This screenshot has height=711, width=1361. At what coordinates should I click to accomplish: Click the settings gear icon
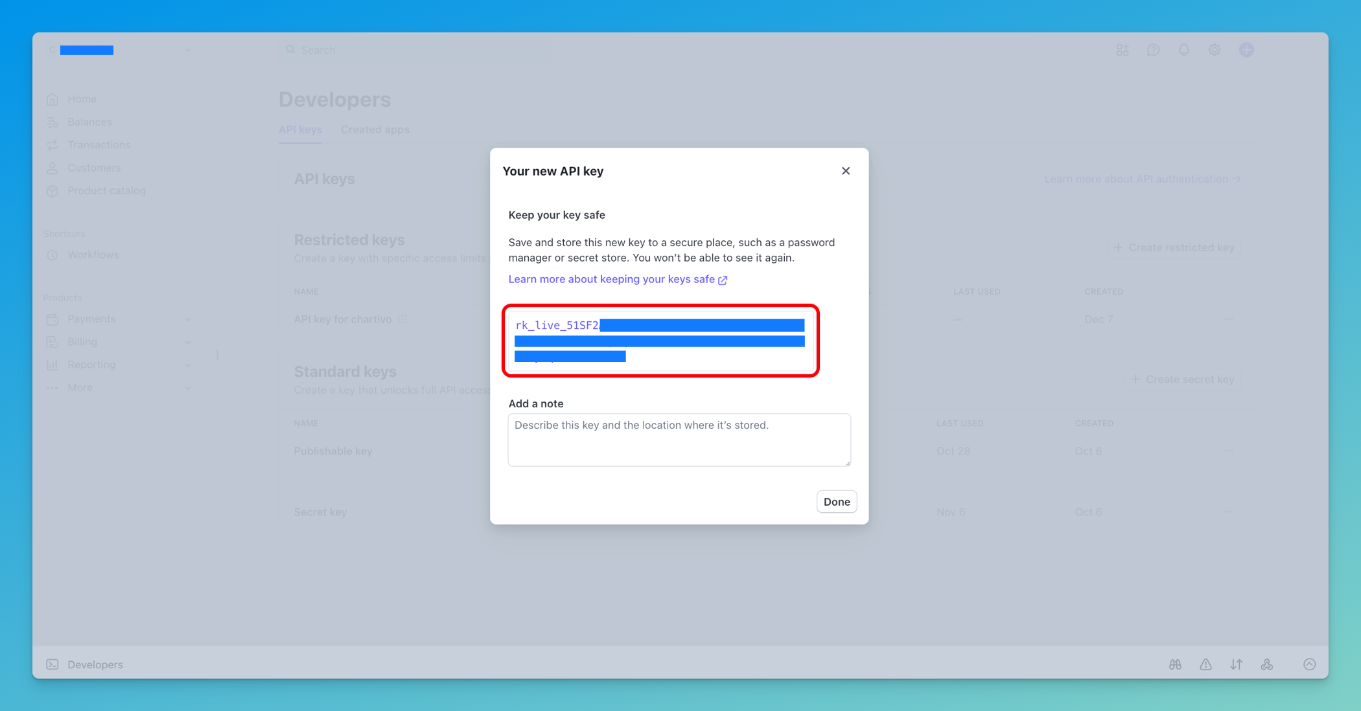pos(1215,49)
